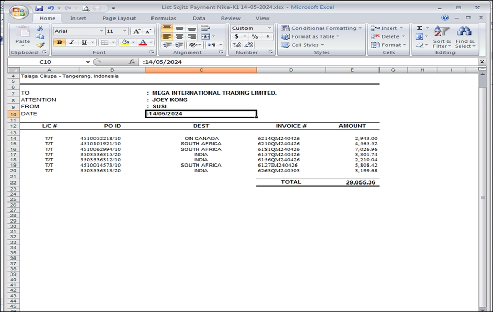
Task: Click the Orientation text-angle icon
Action: [193, 45]
